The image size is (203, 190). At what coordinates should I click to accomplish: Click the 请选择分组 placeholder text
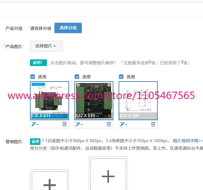click(41, 28)
